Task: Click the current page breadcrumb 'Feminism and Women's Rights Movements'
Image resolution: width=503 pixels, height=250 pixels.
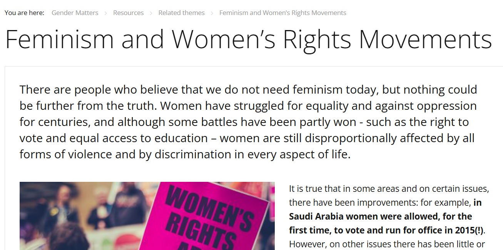Action: 282,13
